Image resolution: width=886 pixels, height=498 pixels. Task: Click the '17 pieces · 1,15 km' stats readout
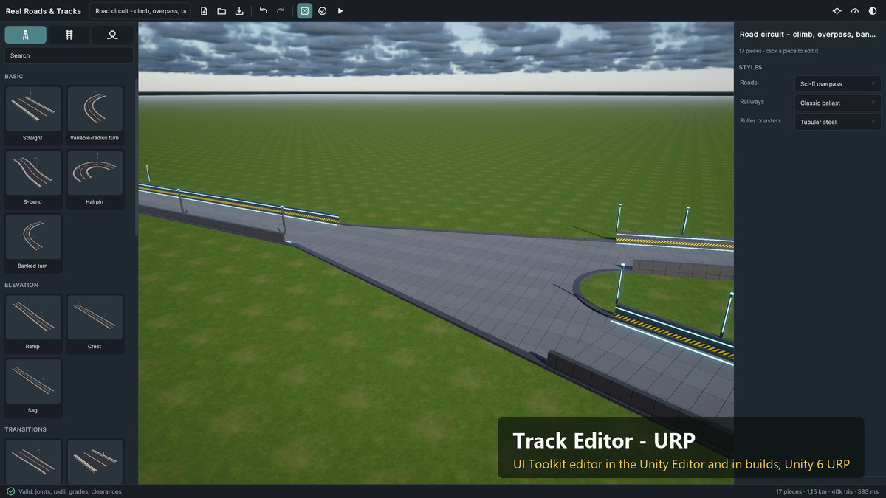pos(827,491)
